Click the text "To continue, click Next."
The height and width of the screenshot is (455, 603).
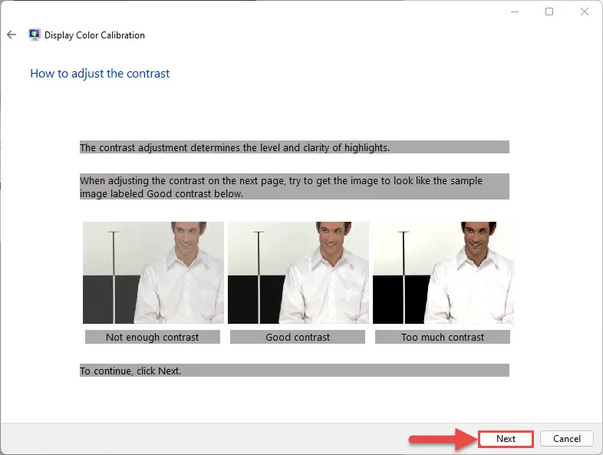pos(130,371)
